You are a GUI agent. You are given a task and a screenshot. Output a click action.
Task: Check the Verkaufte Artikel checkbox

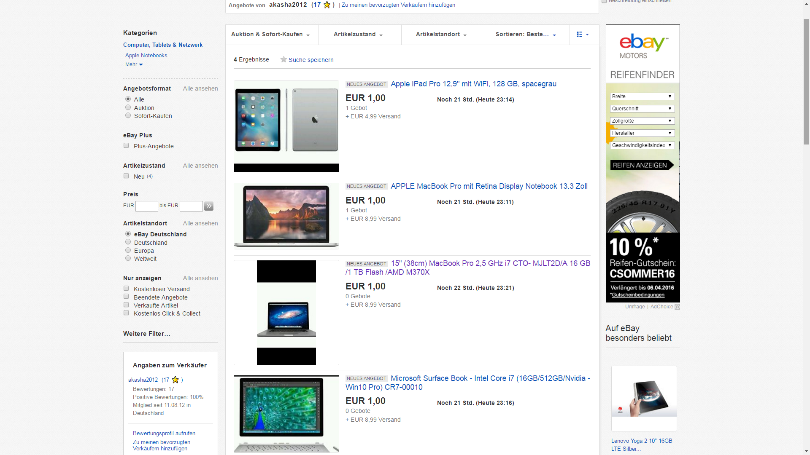click(126, 305)
